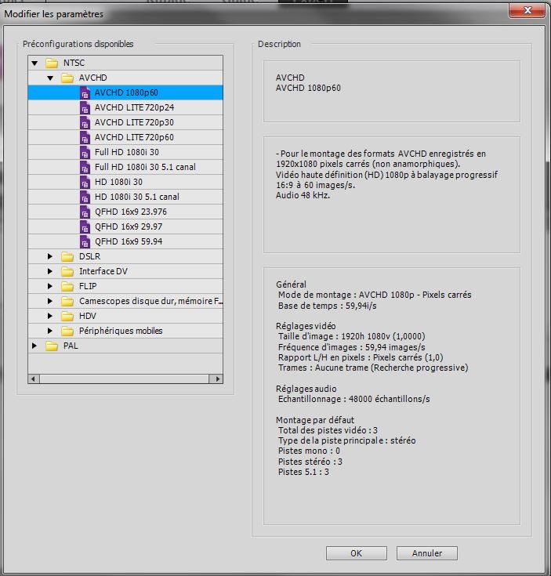
Task: Collapse the NTSC folder tree
Action: click(34, 63)
